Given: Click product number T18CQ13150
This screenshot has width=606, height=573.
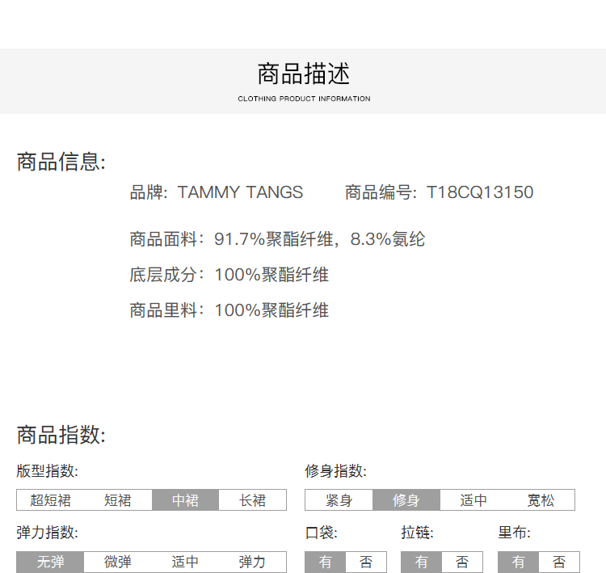Looking at the screenshot, I should [480, 192].
